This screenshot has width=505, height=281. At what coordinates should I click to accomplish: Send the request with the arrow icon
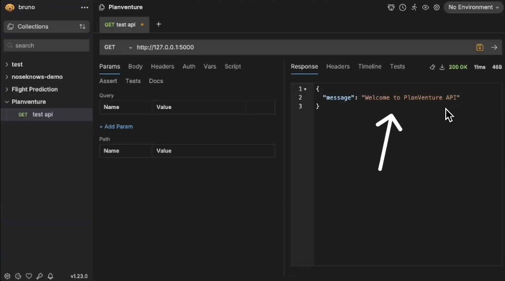pos(494,47)
